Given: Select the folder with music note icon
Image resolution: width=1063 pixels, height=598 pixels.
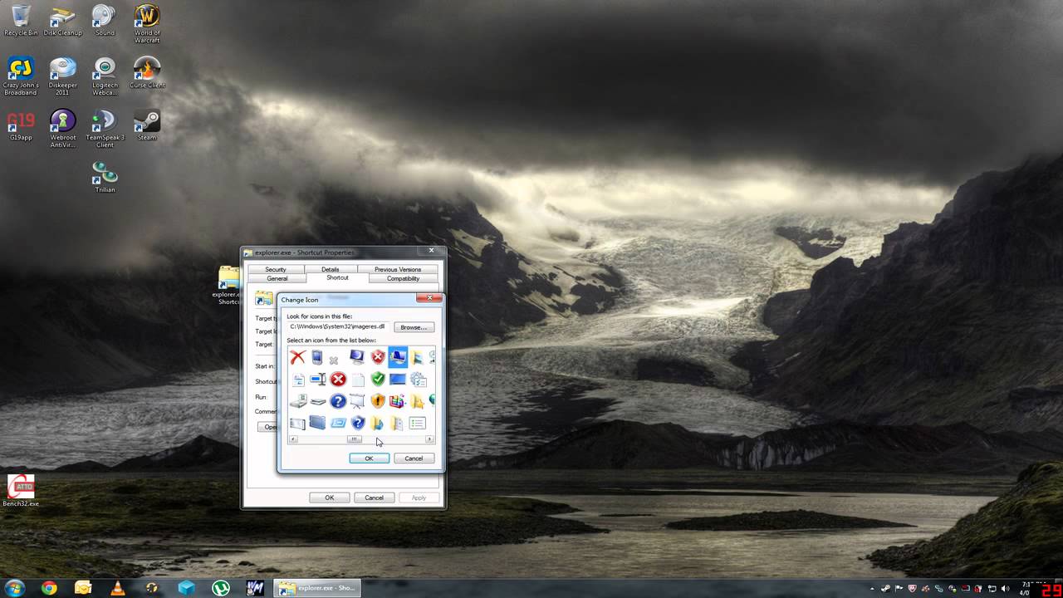Looking at the screenshot, I should (378, 422).
